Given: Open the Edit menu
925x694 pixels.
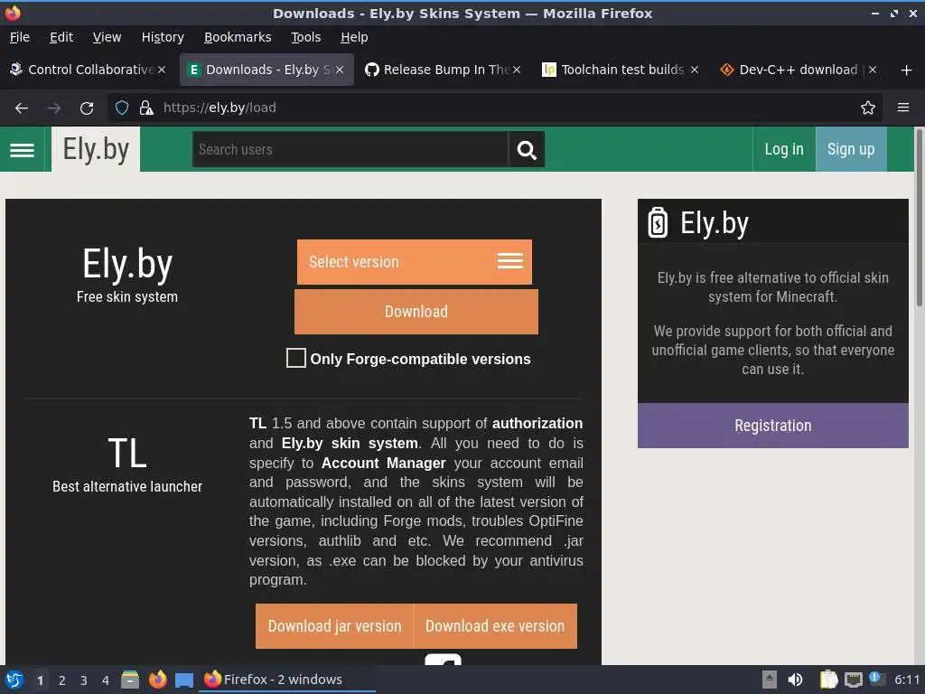Looking at the screenshot, I should 61,37.
